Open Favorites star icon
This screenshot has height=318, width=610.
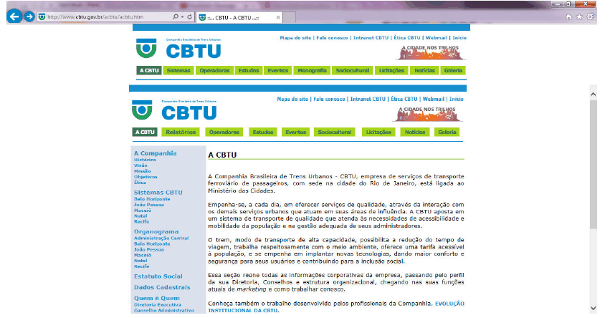579,16
